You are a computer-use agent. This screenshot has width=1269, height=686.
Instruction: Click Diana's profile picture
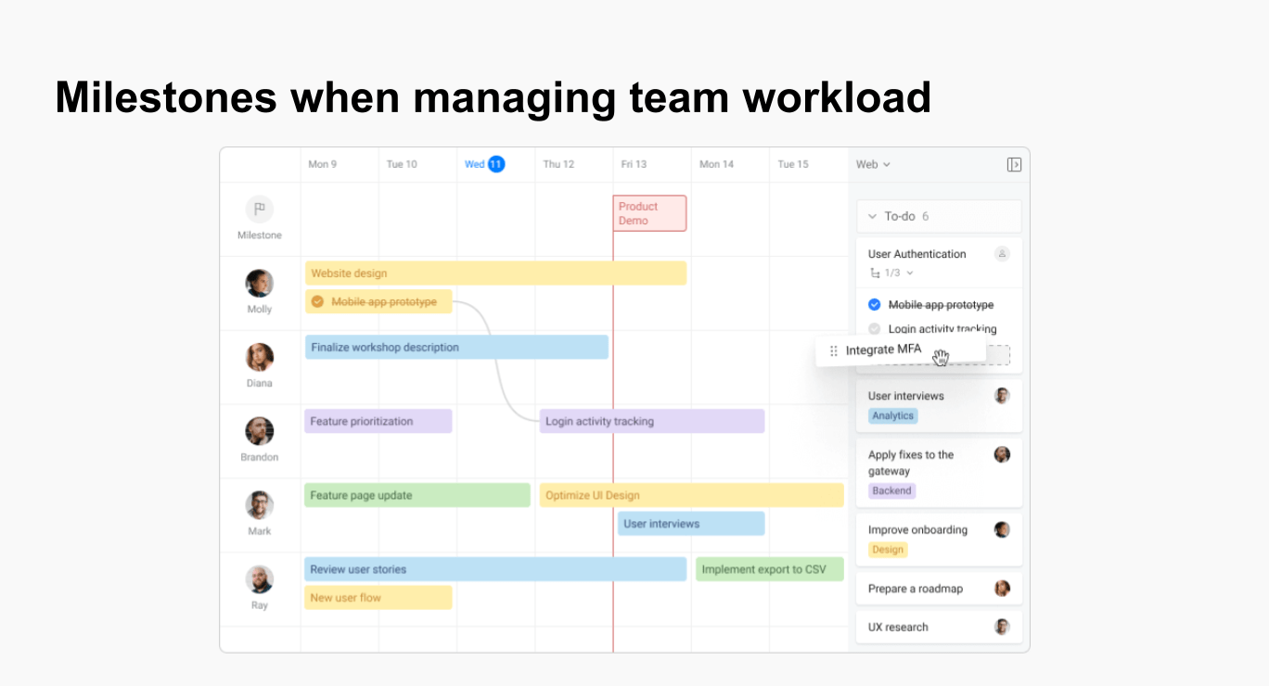click(260, 358)
